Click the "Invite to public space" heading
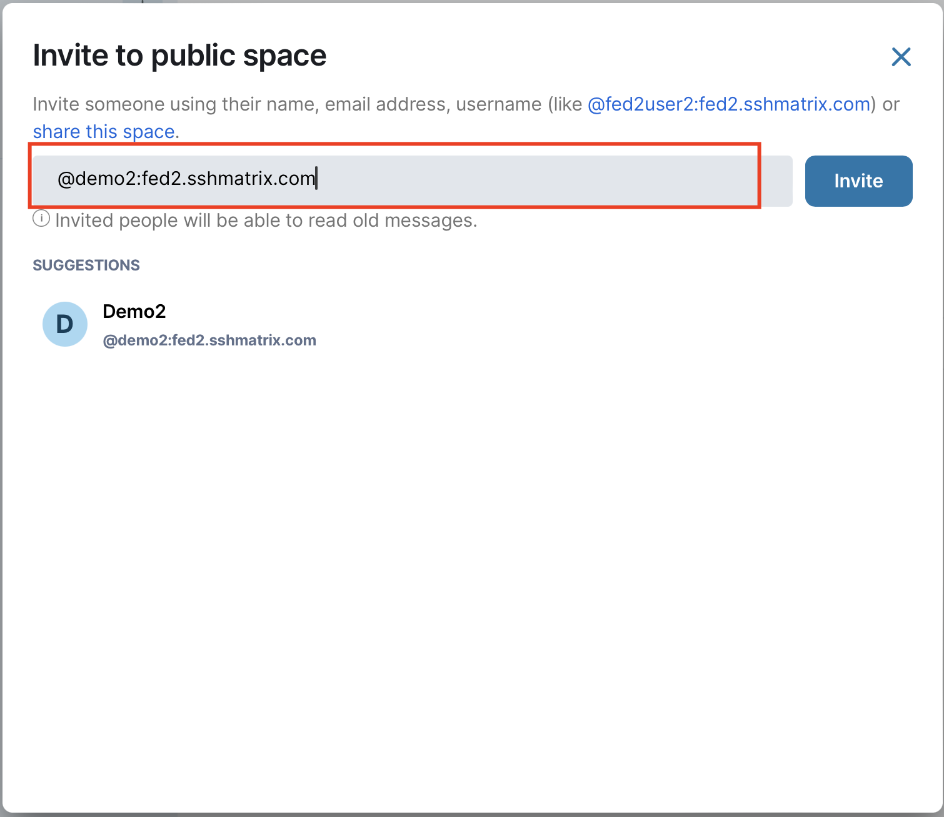Viewport: 944px width, 817px height. point(179,56)
